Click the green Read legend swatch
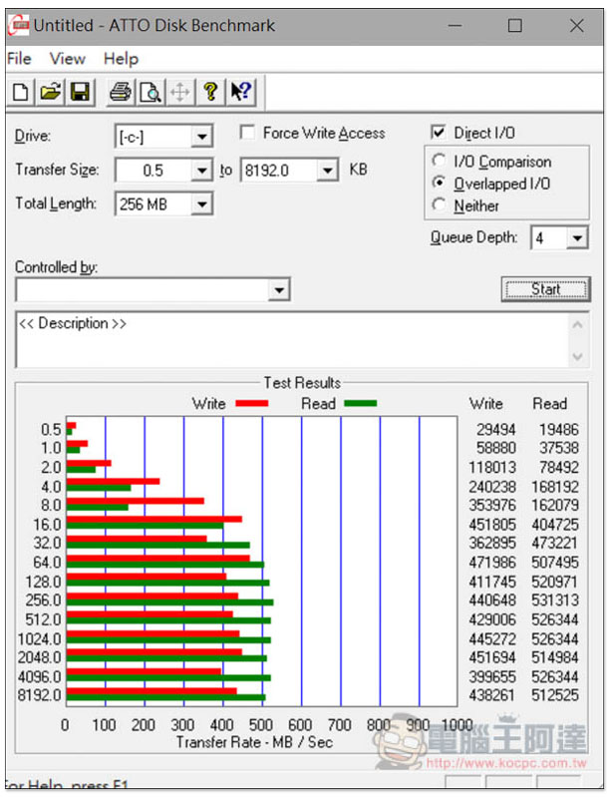 pos(361,404)
